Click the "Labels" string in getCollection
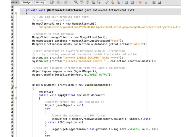 [137, 44]
